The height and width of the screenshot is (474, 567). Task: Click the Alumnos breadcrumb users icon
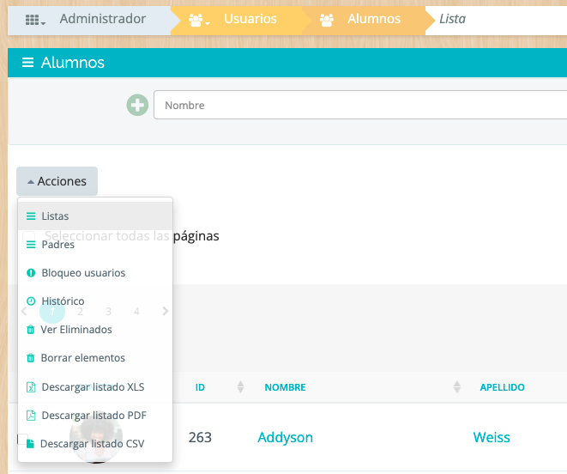[x=327, y=20]
